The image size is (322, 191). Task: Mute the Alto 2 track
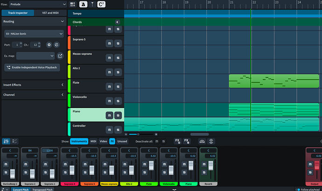pyautogui.click(x=110, y=72)
